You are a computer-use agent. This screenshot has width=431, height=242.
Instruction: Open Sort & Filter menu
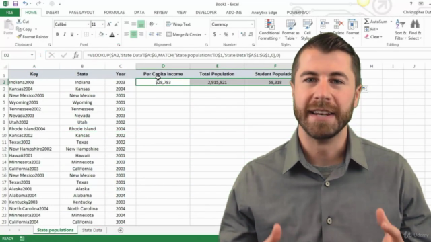pos(401,30)
